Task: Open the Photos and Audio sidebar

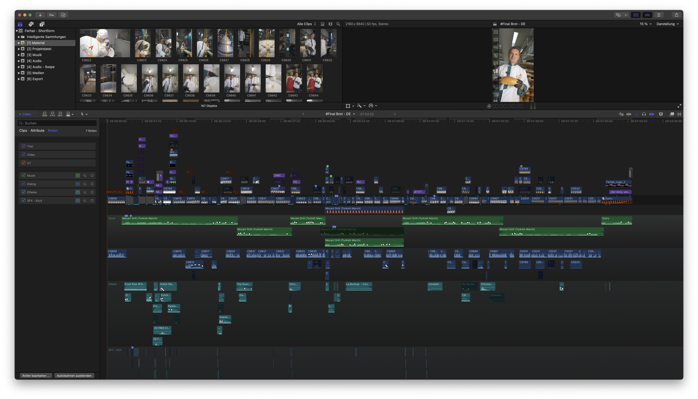Action: click(31, 24)
